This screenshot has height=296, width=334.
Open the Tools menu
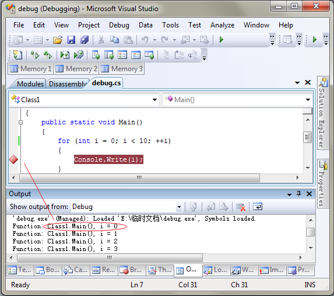click(170, 25)
